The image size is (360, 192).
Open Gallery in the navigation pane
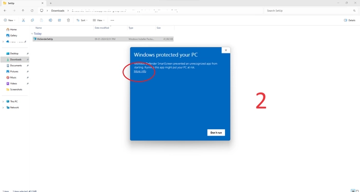click(12, 35)
